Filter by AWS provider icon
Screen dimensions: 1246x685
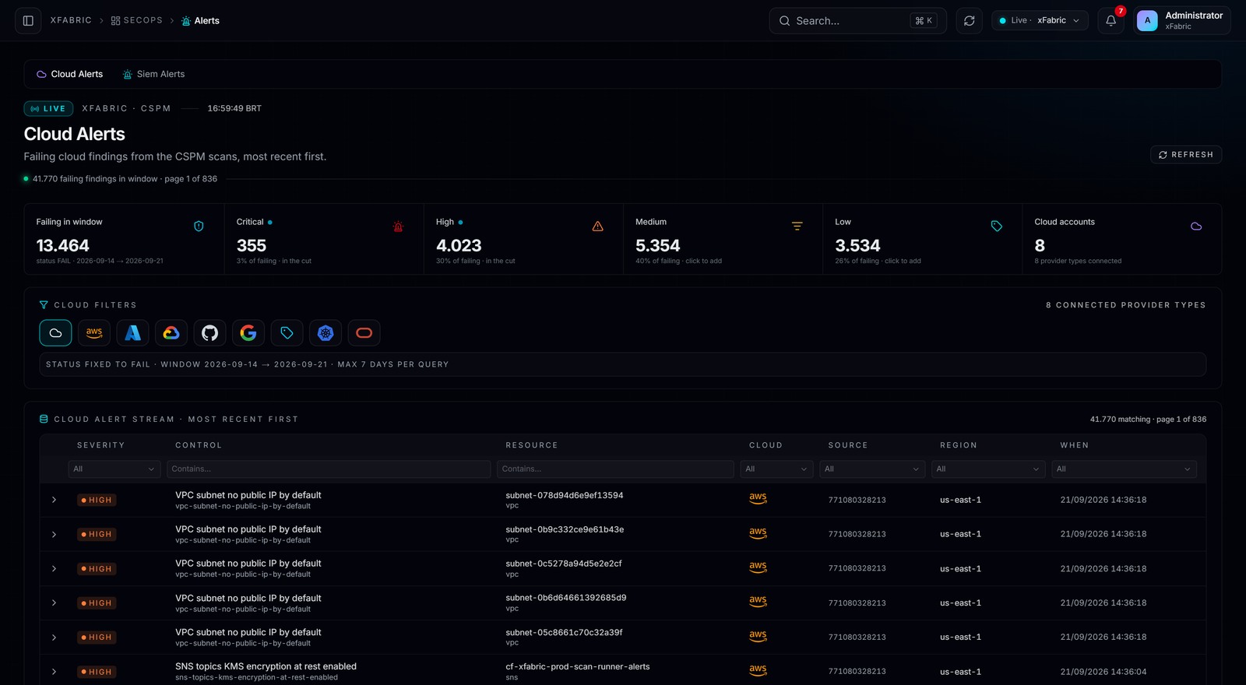pyautogui.click(x=94, y=333)
